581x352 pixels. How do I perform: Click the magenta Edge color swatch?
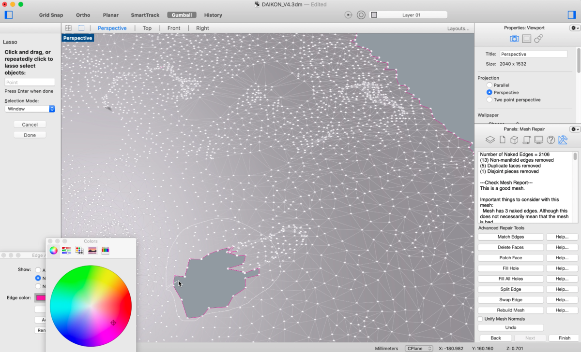point(41,298)
